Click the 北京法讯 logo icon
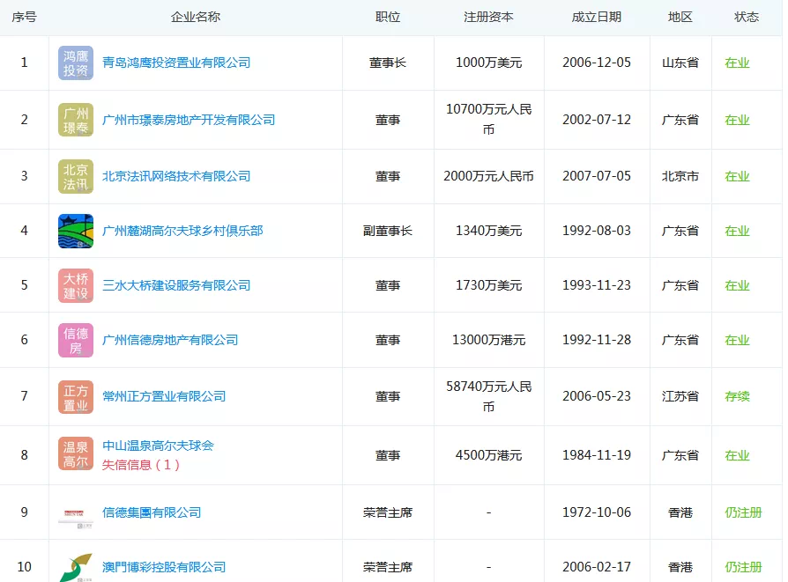Viewport: 788px width, 582px height. coord(76,176)
